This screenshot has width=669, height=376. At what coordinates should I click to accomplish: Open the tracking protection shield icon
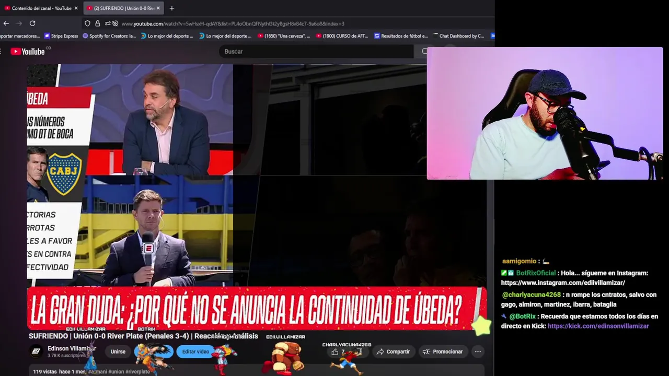87,23
